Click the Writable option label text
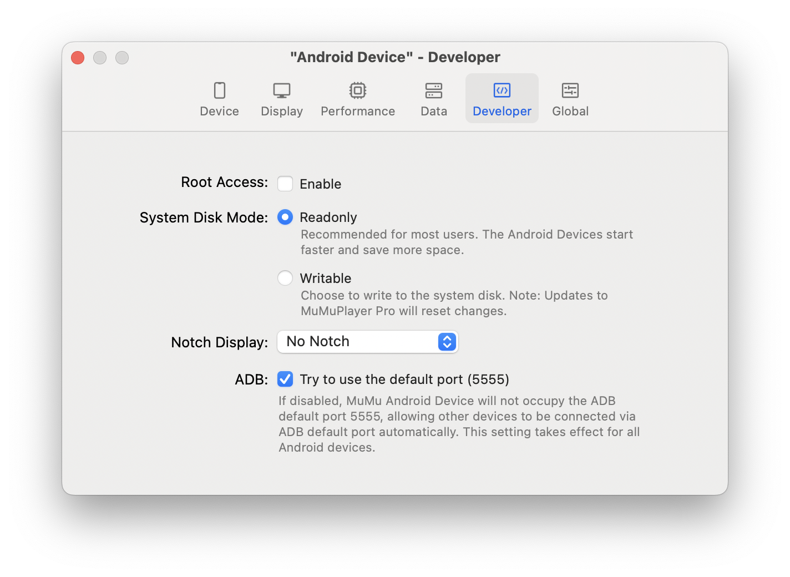Screen dimensions: 790x577 point(326,279)
